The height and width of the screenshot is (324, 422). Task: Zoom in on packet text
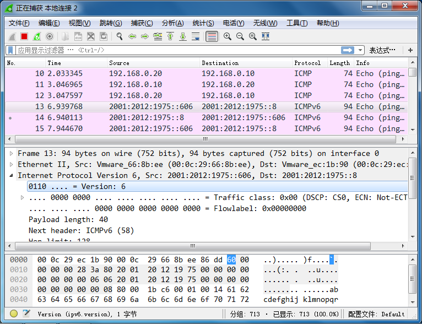pos(228,36)
